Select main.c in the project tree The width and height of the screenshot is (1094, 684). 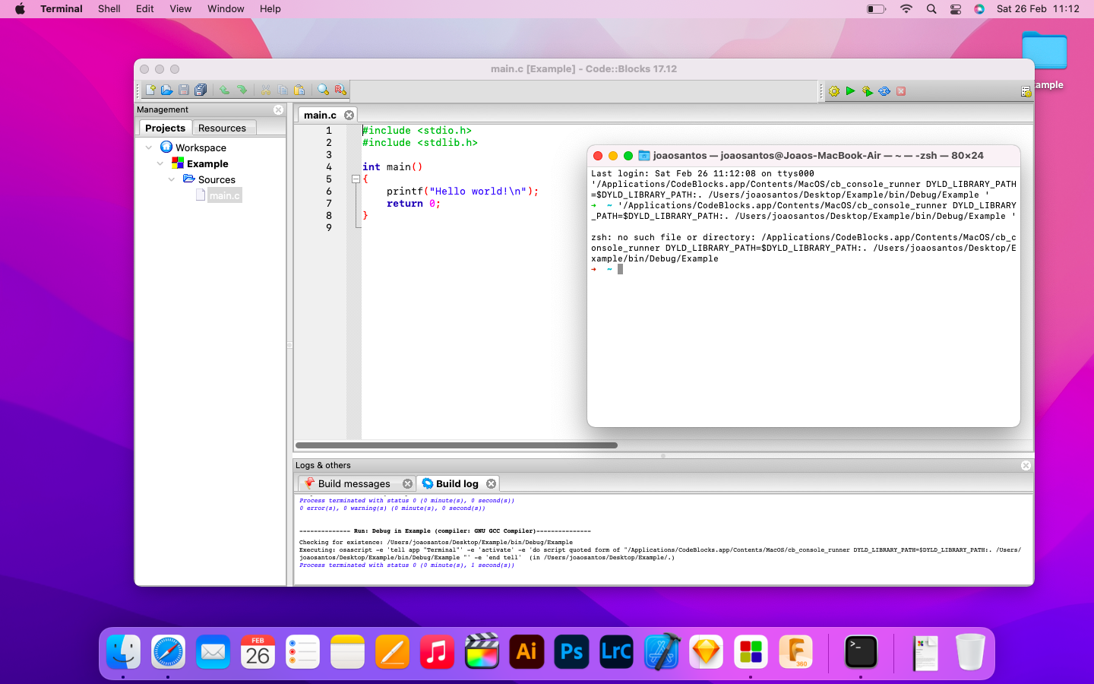pos(224,196)
